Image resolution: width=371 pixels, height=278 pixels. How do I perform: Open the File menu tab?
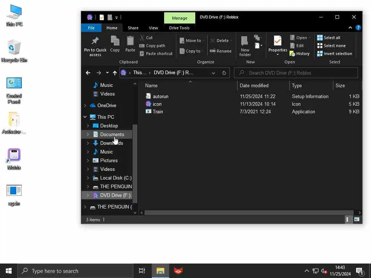91,28
